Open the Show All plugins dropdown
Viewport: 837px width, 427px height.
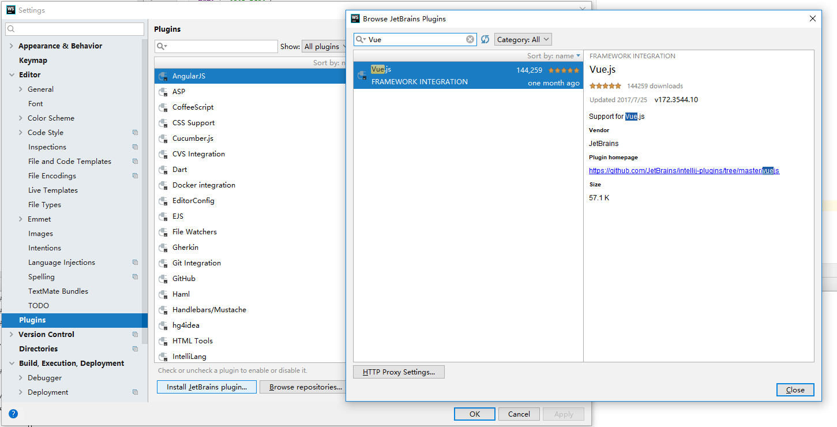(x=325, y=46)
